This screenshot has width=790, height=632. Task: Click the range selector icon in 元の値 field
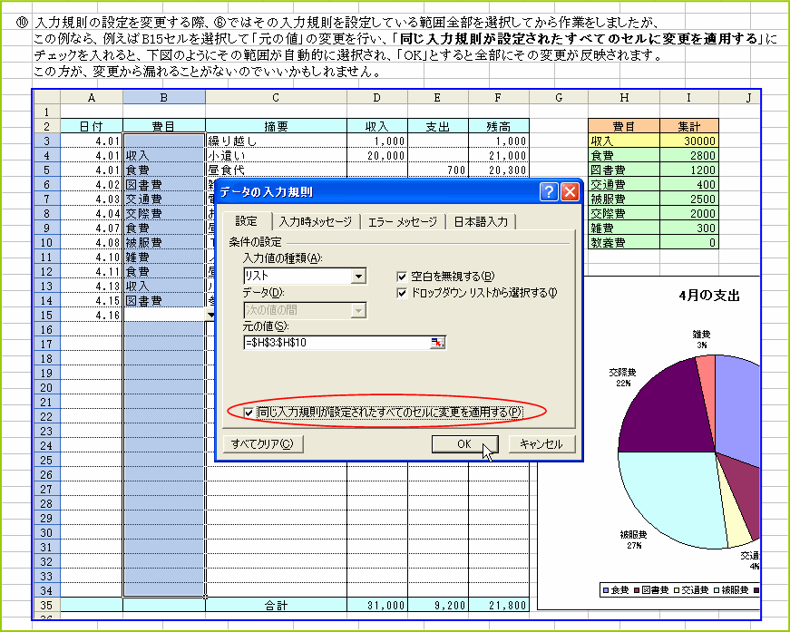coord(437,343)
